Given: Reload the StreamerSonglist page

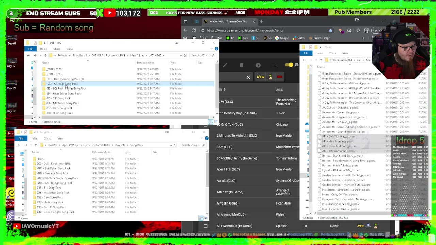Looking at the screenshot, I should 194,30.
